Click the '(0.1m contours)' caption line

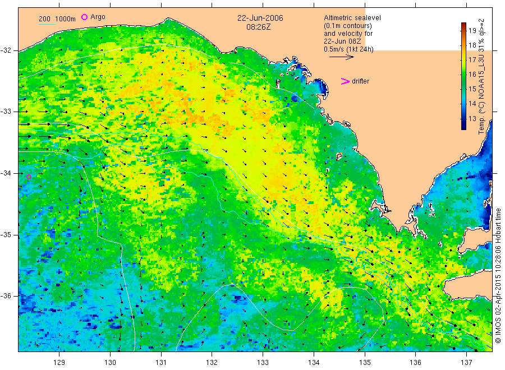tap(347, 26)
